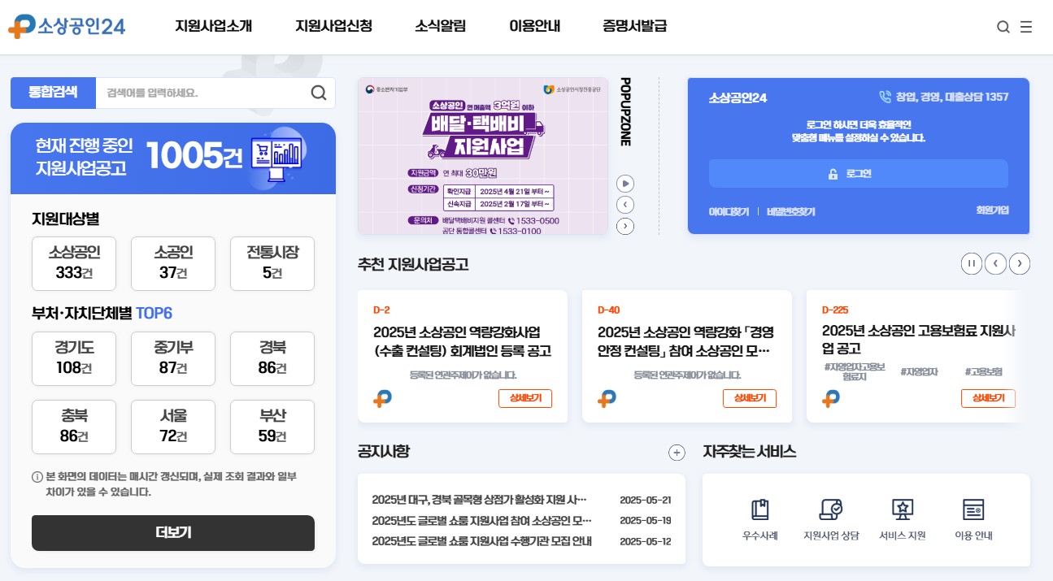Submit search with the magnifier in the search box

[319, 93]
